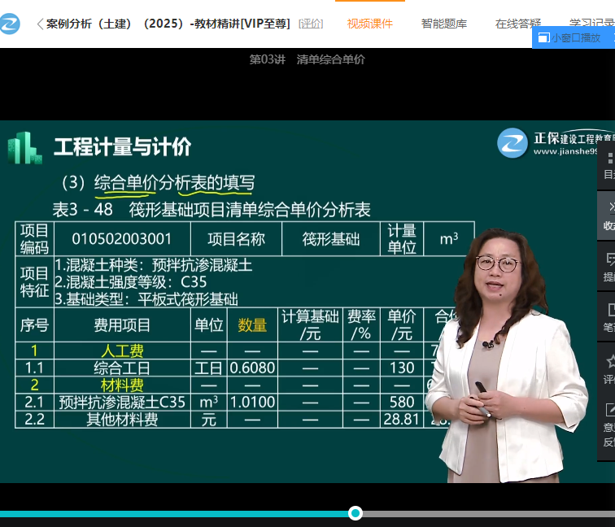Click the [评价] link beside course title
Screen dimensions: 615x527
point(311,24)
